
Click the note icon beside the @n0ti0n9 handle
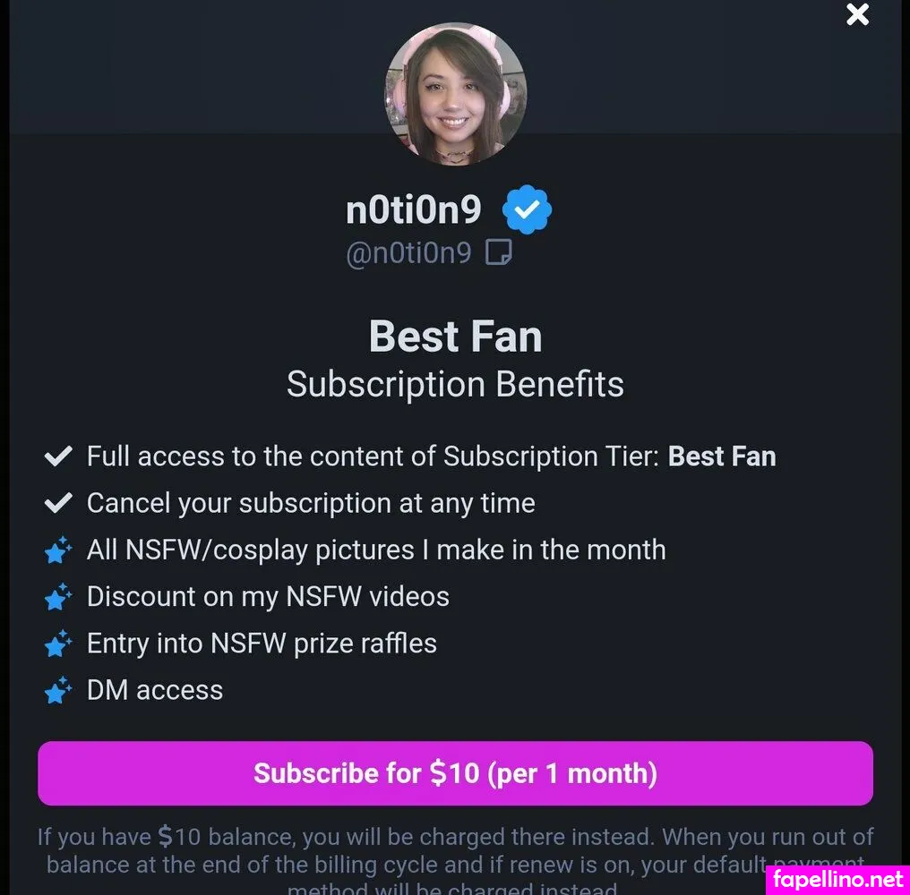click(498, 253)
